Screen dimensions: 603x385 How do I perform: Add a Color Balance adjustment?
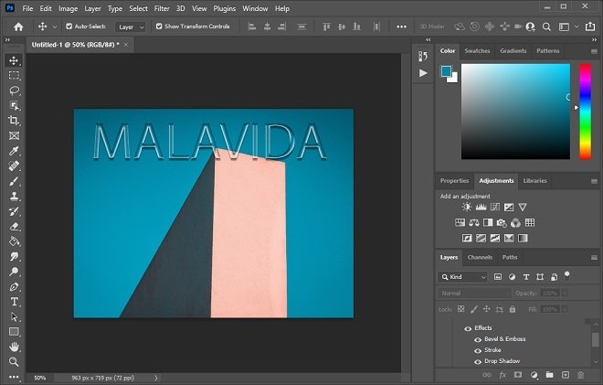point(474,222)
